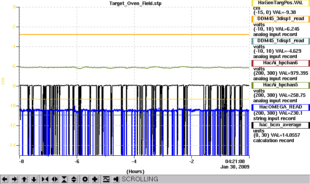Click the circle auto-scale icon in the toolbar
The height and width of the screenshot is (184, 310).
point(85,179)
